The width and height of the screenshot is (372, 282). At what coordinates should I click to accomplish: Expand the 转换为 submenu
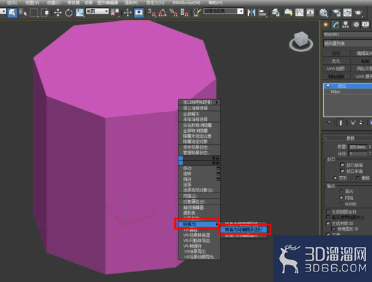[199, 224]
